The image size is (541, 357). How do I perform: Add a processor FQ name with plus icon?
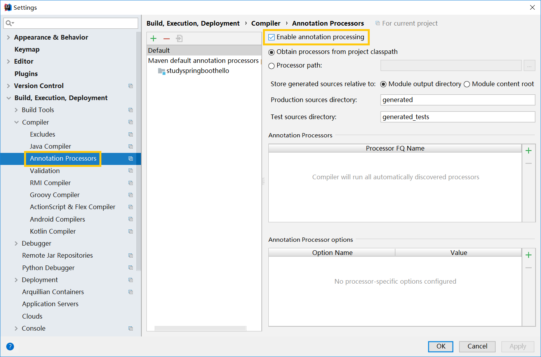529,151
